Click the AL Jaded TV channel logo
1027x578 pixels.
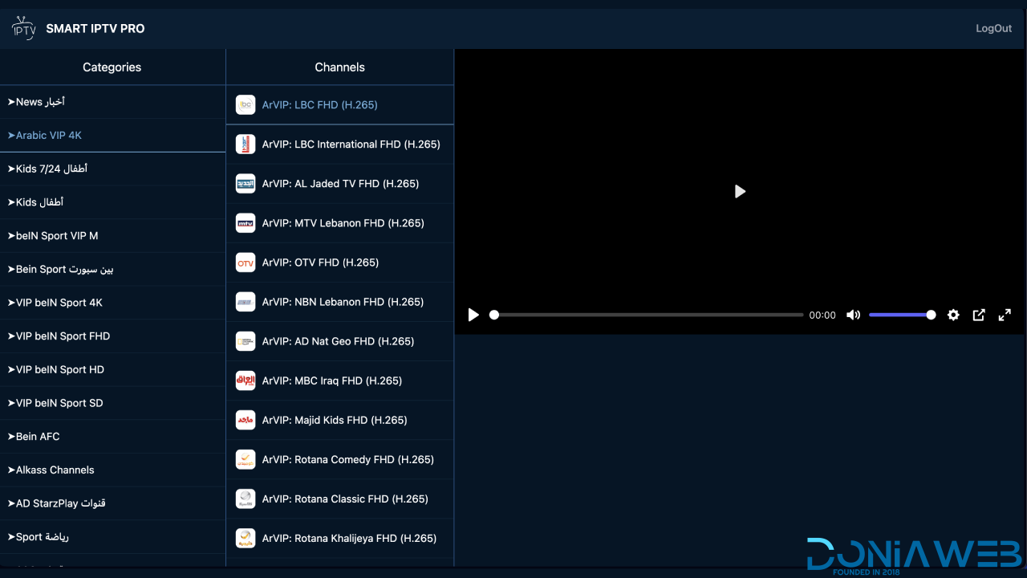tap(246, 184)
